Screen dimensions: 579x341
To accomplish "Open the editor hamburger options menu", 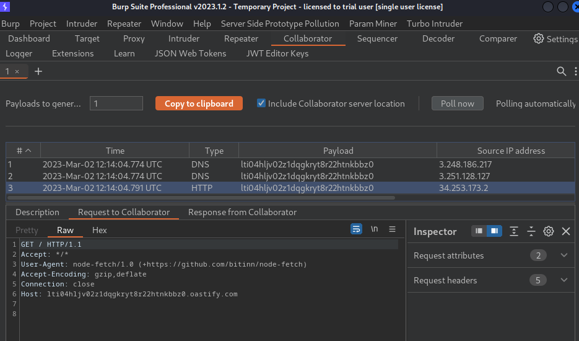I will tap(392, 229).
